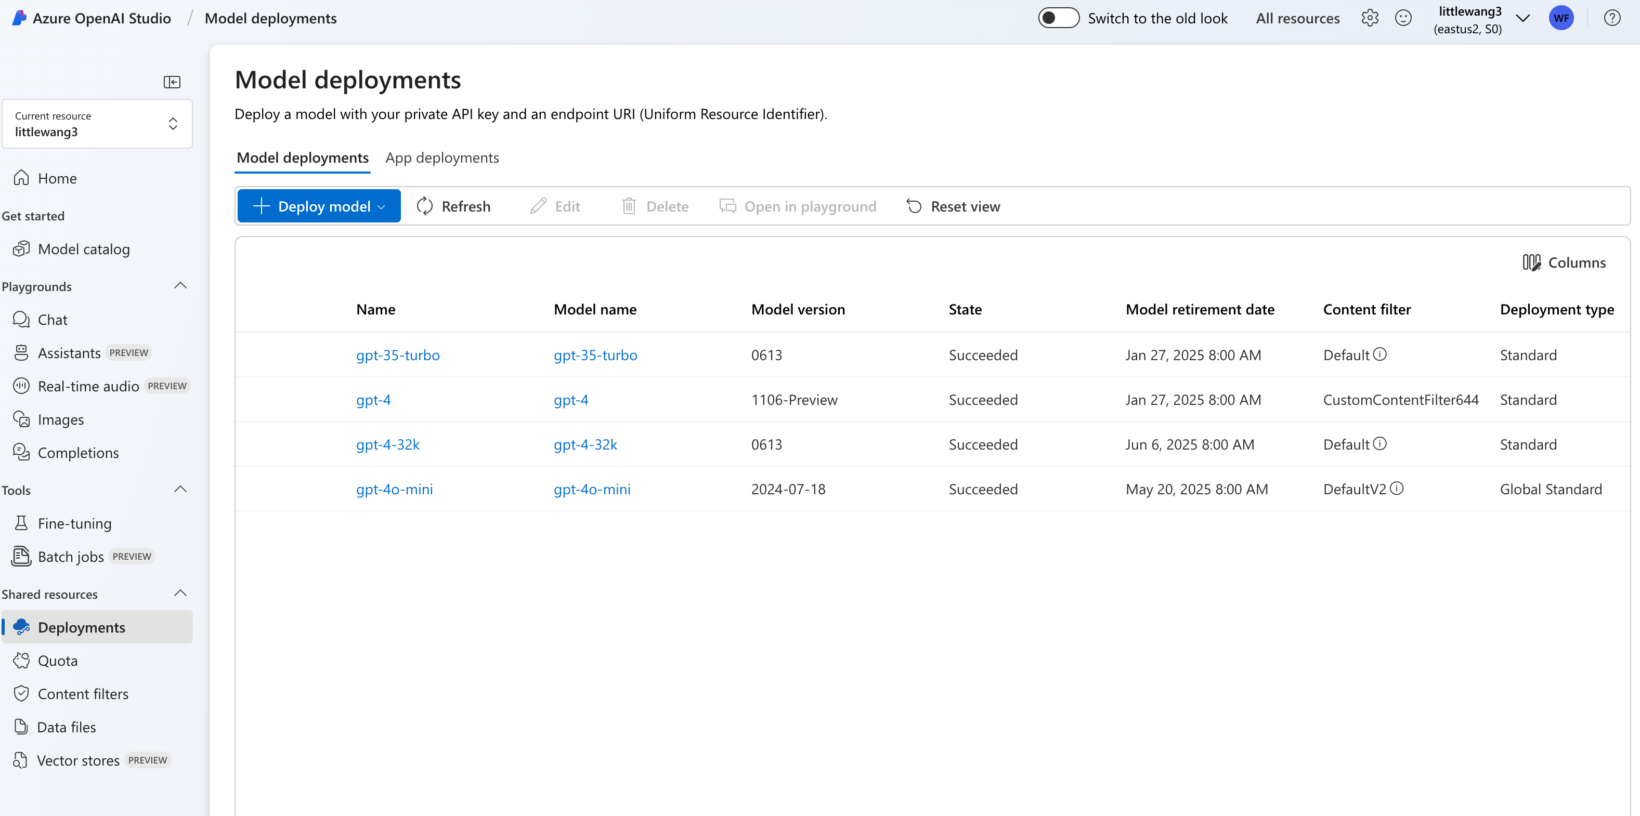The width and height of the screenshot is (1640, 816).
Task: Click the Global Standard deployment type cell
Action: click(1551, 489)
